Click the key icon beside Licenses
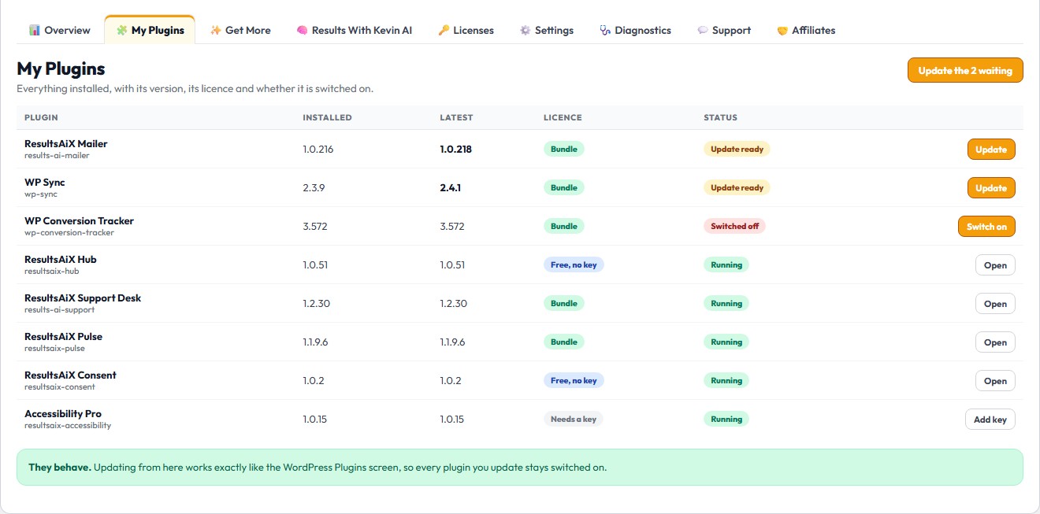This screenshot has height=514, width=1040. (444, 30)
